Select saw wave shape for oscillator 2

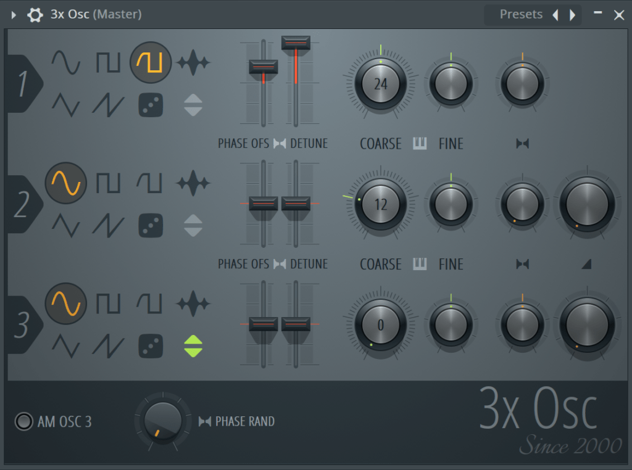pos(108,225)
